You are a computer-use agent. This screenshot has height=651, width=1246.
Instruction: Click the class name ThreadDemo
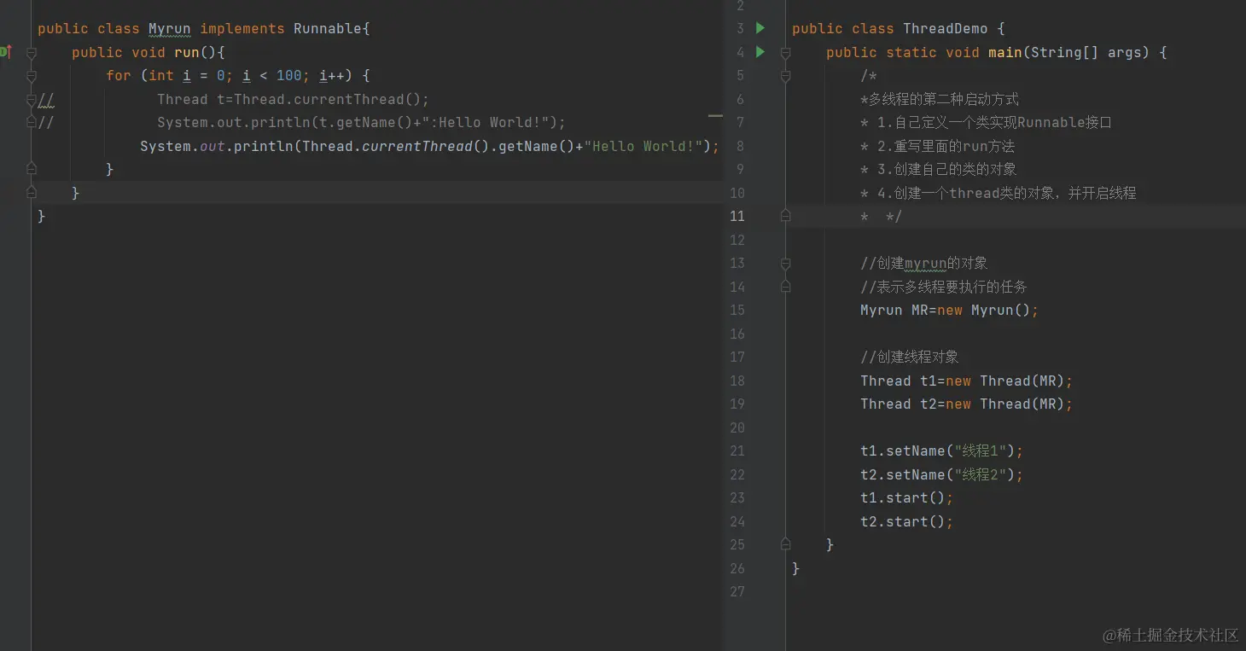946,29
